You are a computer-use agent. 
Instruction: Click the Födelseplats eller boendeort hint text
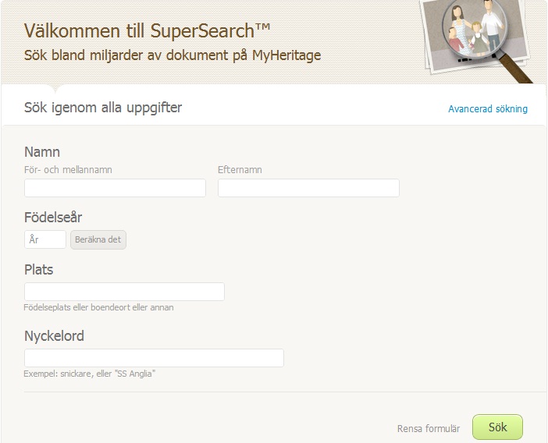point(99,307)
